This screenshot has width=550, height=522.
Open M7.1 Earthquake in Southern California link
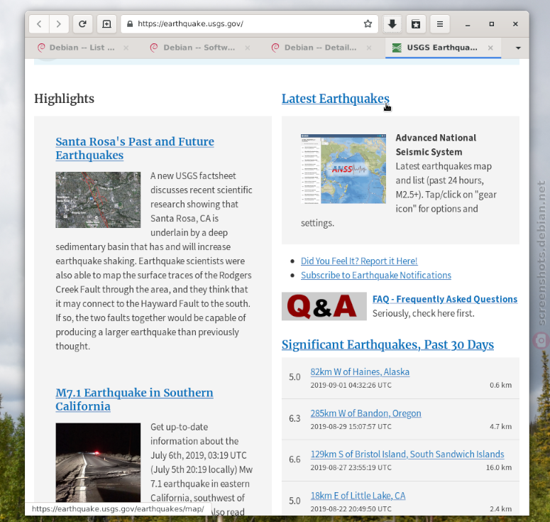click(x=134, y=399)
